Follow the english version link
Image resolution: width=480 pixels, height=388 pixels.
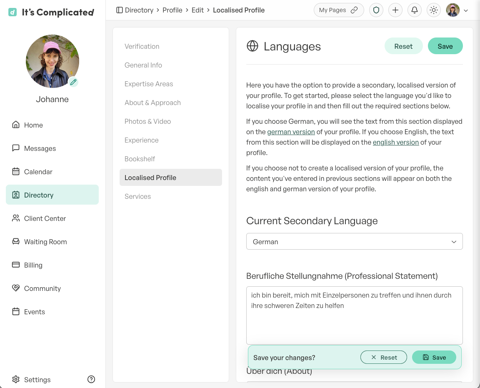coord(395,142)
